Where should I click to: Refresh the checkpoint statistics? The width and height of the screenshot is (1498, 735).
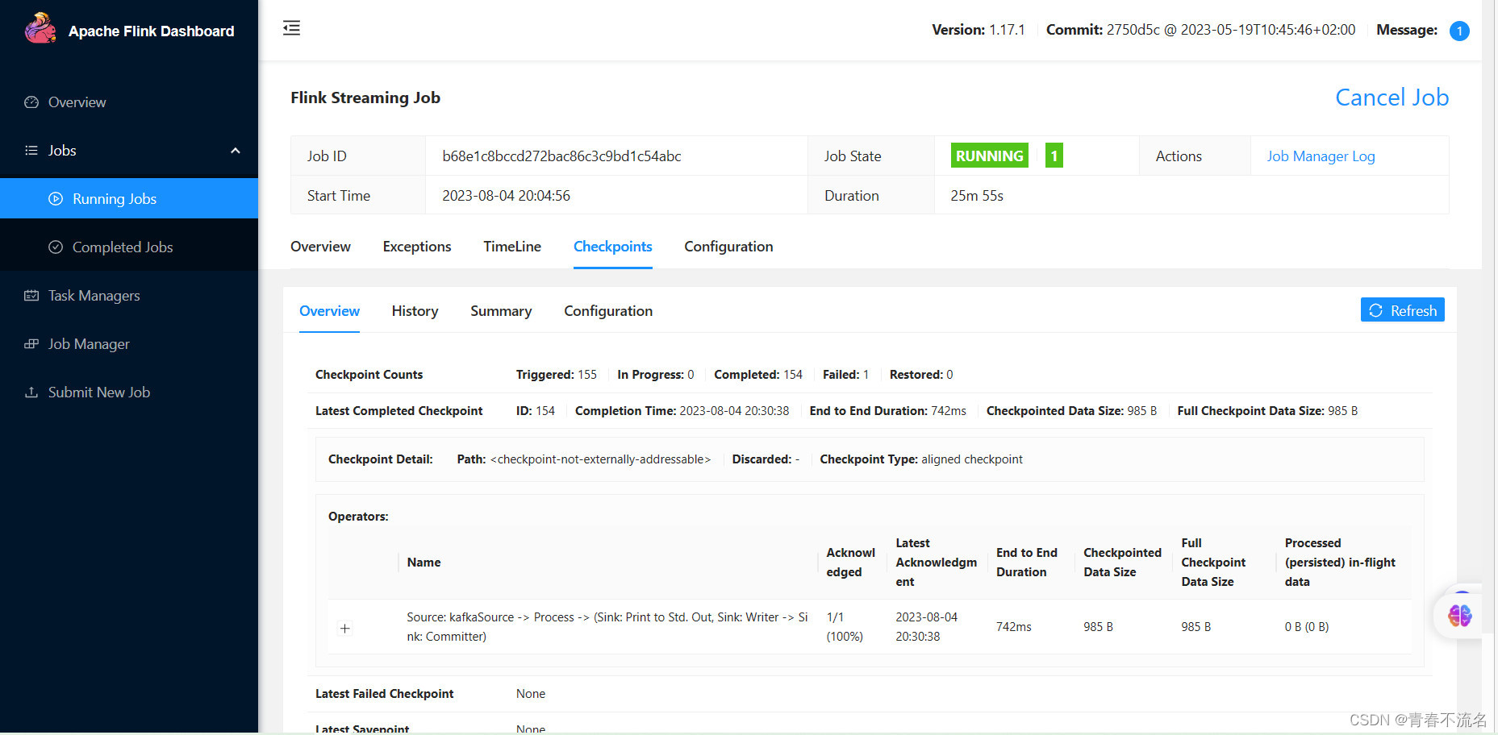1402,310
